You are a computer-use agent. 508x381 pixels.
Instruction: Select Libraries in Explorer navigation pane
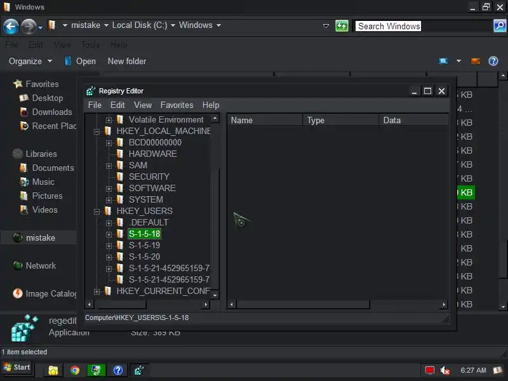click(41, 154)
